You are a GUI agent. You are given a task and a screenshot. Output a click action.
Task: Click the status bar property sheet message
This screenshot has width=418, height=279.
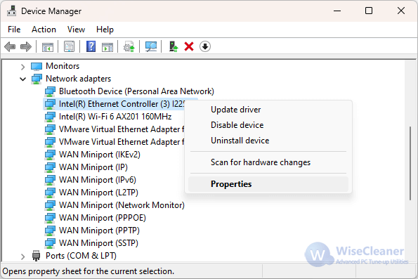point(89,271)
